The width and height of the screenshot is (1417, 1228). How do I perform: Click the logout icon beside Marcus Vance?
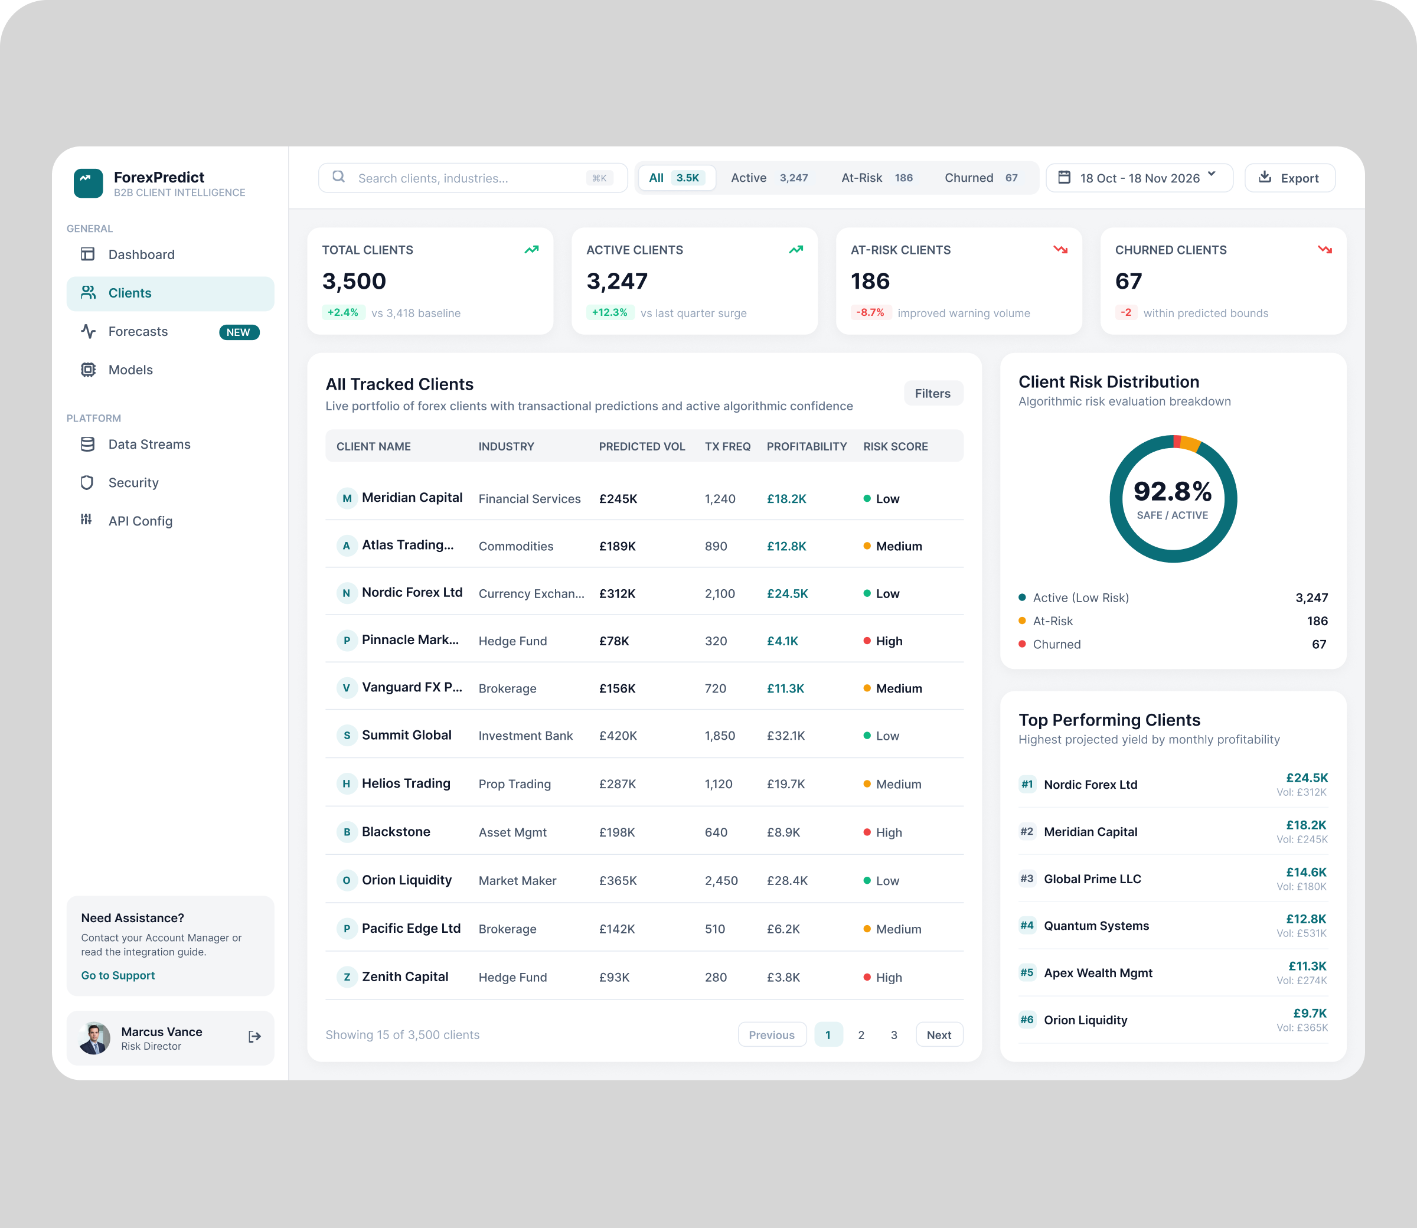coord(254,1037)
